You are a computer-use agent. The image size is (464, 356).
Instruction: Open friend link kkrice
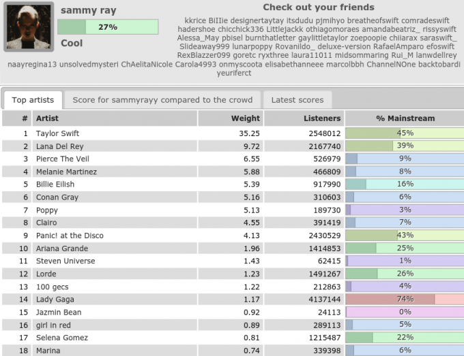(195, 20)
